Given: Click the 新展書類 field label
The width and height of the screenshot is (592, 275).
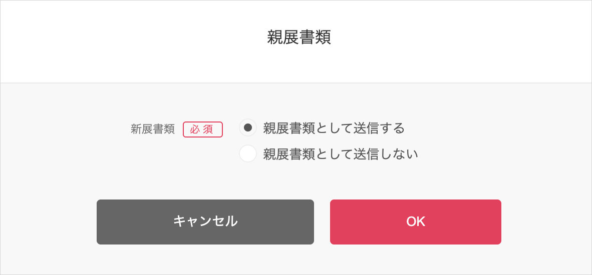Looking at the screenshot, I should pyautogui.click(x=153, y=129).
